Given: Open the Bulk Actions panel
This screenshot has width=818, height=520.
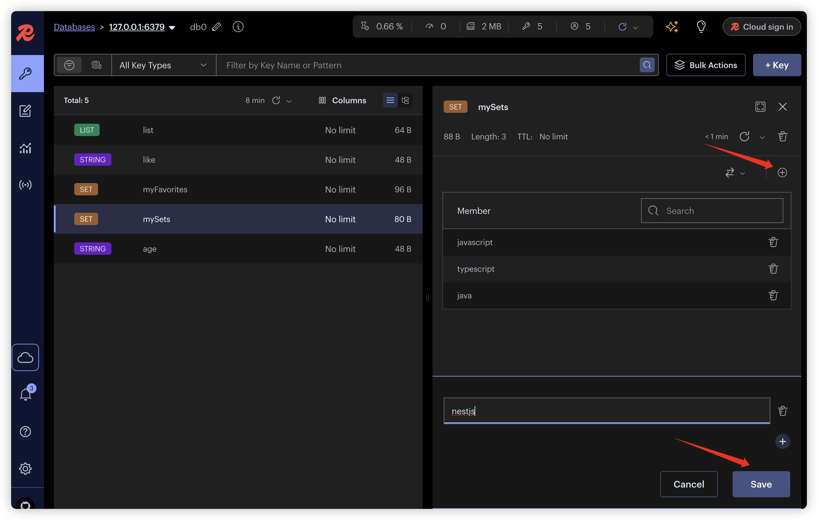Looking at the screenshot, I should click(706, 65).
